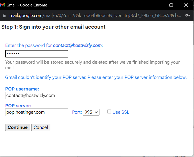This screenshot has width=194, height=157.
Task: Click the POP username text field
Action: 37,95
